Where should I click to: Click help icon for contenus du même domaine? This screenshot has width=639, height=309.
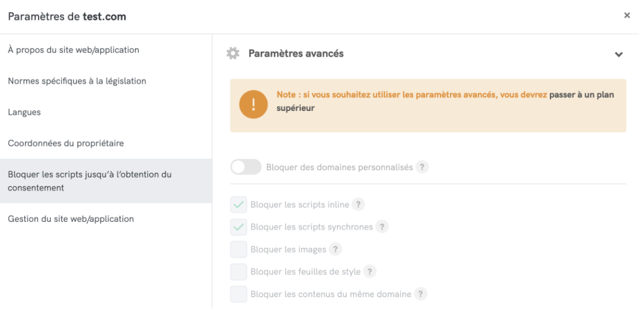pyautogui.click(x=421, y=294)
